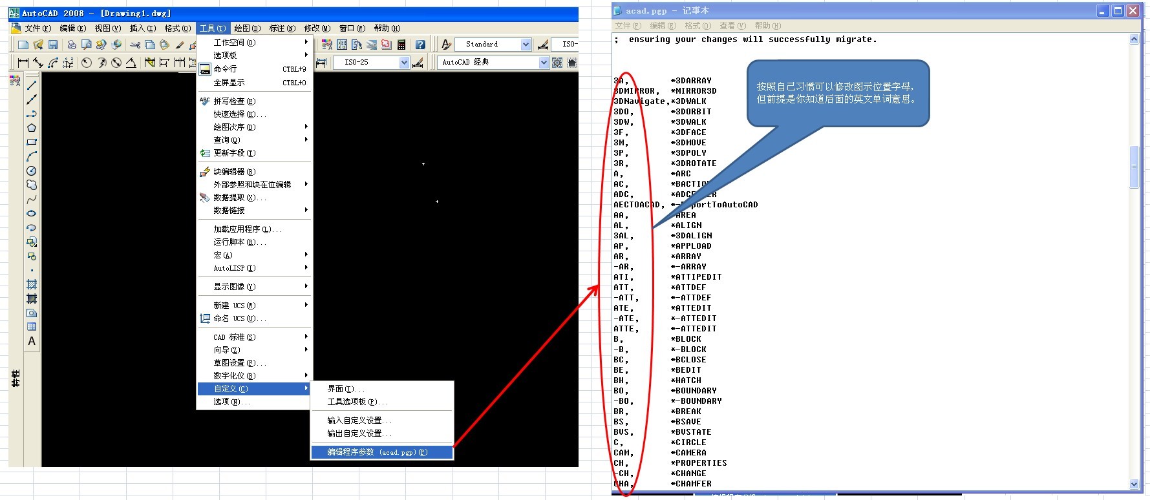
Task: Click 输入自定义设置 in the submenu
Action: pos(382,420)
